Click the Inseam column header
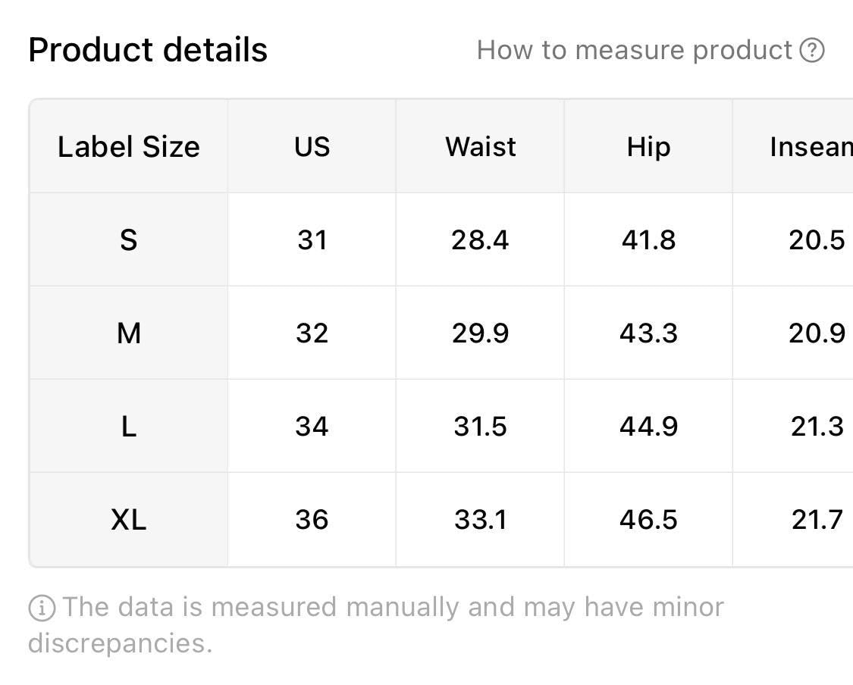Image resolution: width=853 pixels, height=685 pixels. coord(810,146)
